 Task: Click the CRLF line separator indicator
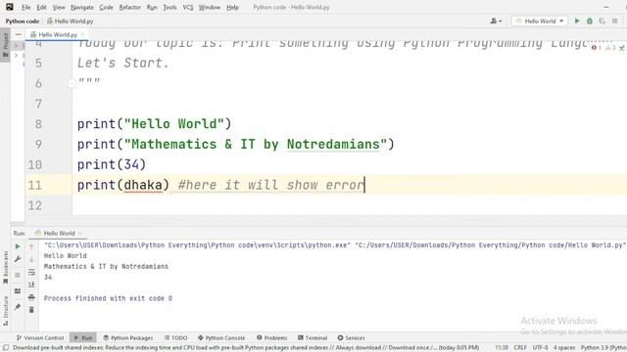pyautogui.click(x=520, y=348)
